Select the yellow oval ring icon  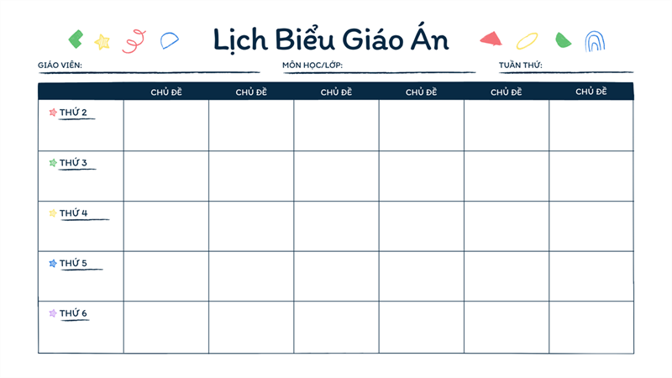(527, 39)
